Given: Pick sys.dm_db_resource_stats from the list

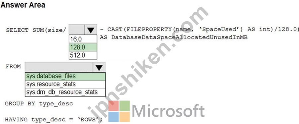Looking at the screenshot, I should coord(65,93).
